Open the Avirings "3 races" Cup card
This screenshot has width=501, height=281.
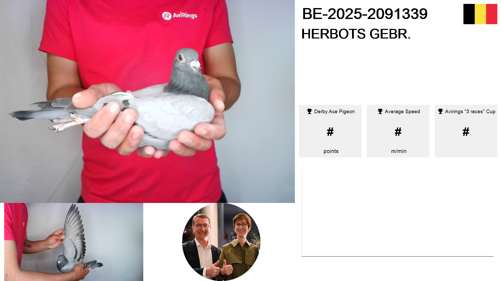[466, 131]
